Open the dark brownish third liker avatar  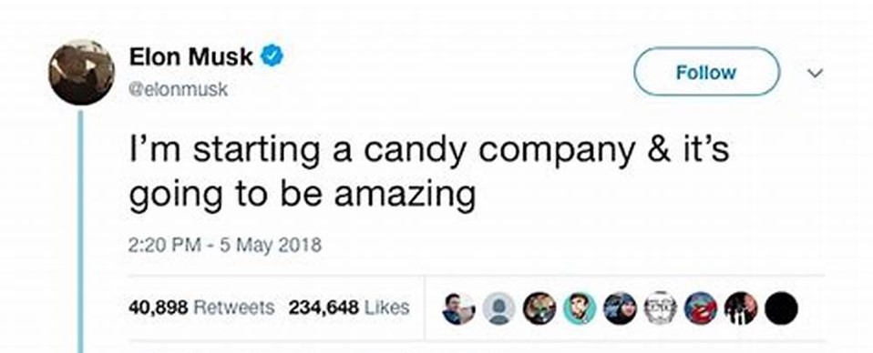coord(539,308)
